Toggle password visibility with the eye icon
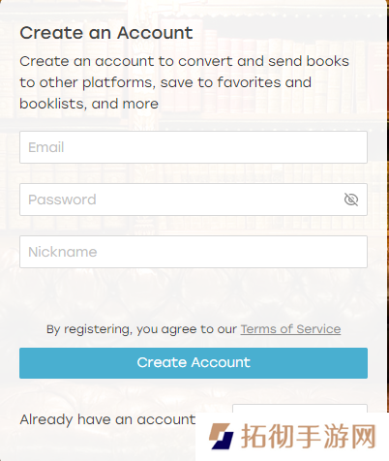The height and width of the screenshot is (461, 389). (x=351, y=200)
